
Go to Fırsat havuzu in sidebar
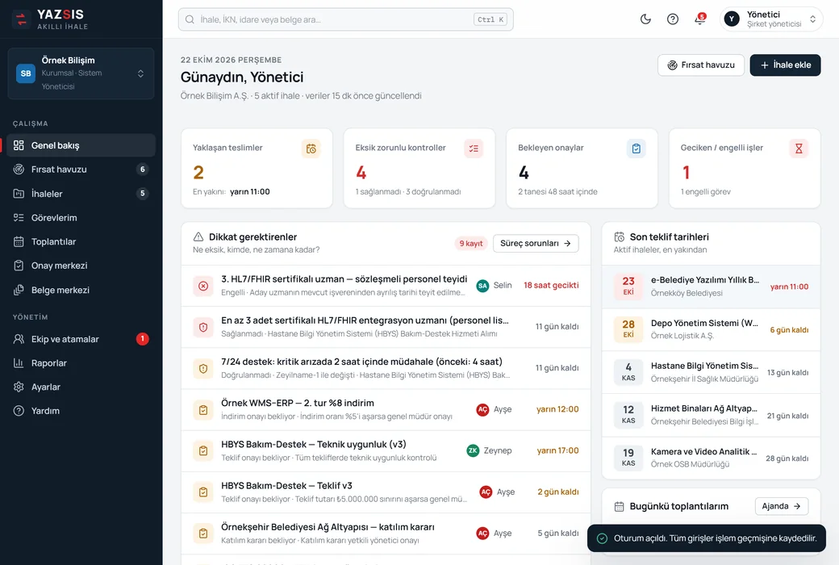click(81, 169)
